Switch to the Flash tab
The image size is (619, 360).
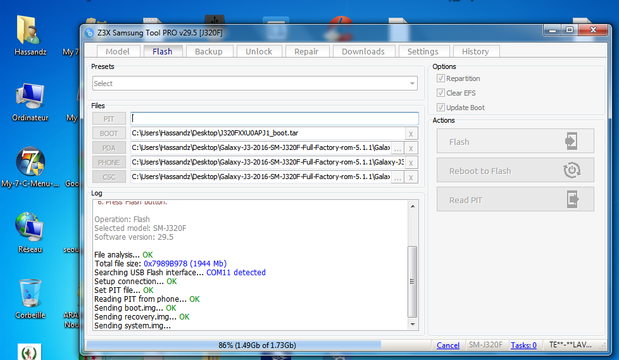click(x=162, y=51)
